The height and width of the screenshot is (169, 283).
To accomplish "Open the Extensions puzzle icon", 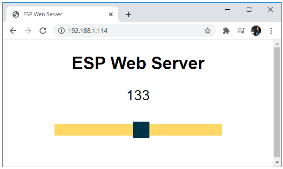I will click(x=226, y=31).
